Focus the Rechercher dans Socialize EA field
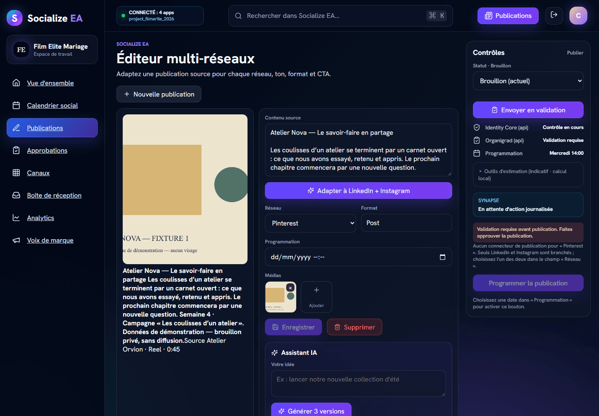The image size is (599, 416). tap(340, 16)
